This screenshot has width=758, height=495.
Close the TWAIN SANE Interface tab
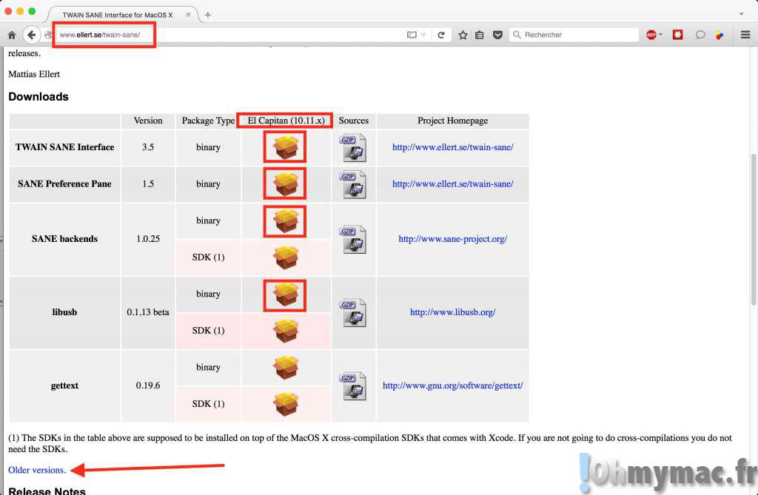pyautogui.click(x=188, y=15)
